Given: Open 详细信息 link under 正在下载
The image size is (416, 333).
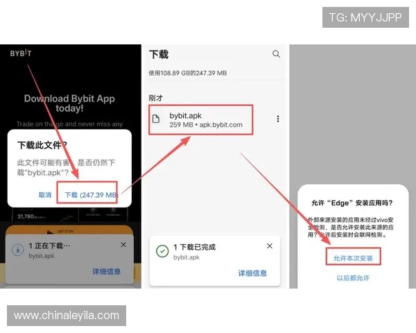Looking at the screenshot, I should click(106, 271).
